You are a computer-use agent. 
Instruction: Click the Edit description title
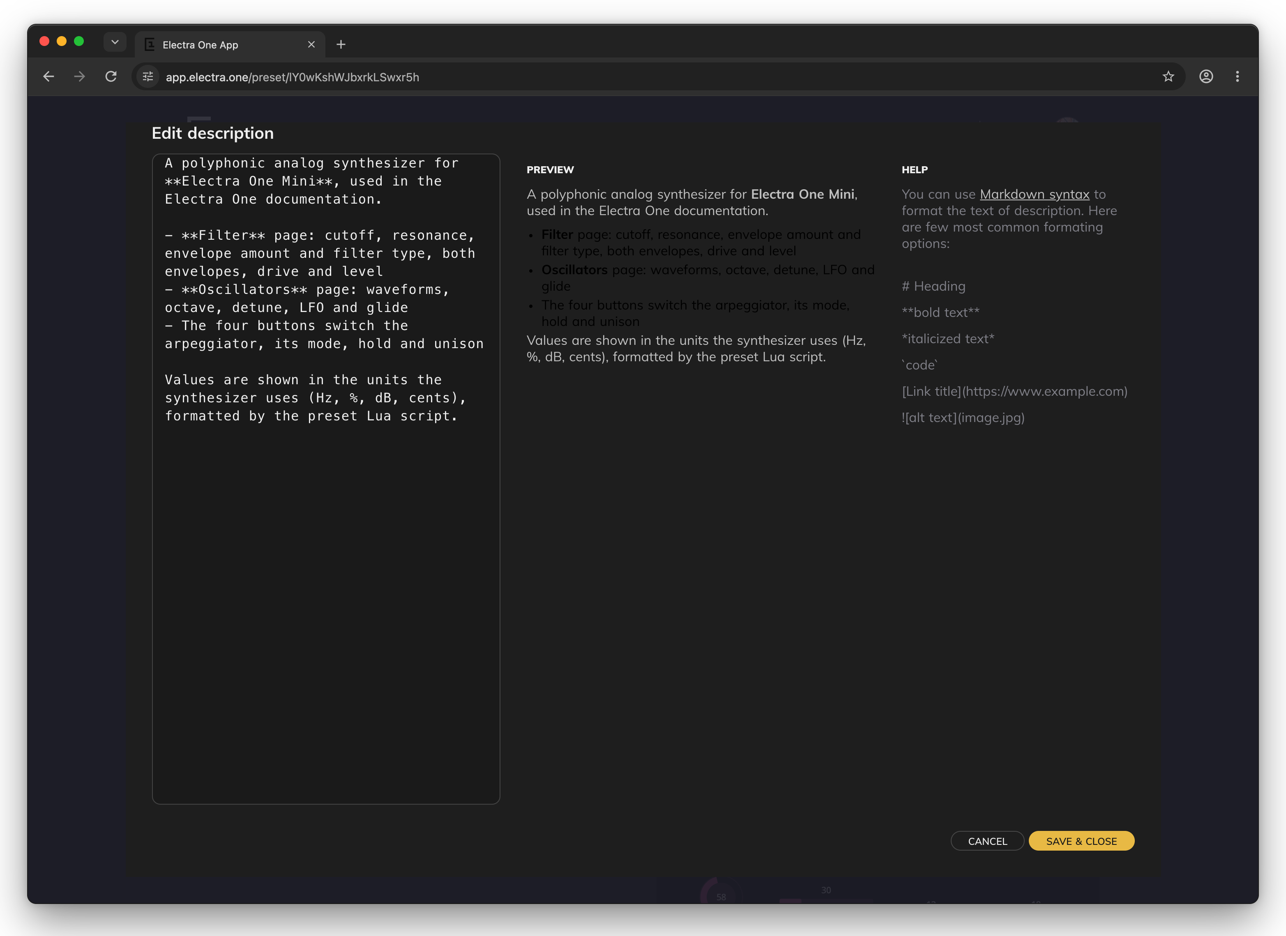click(213, 133)
